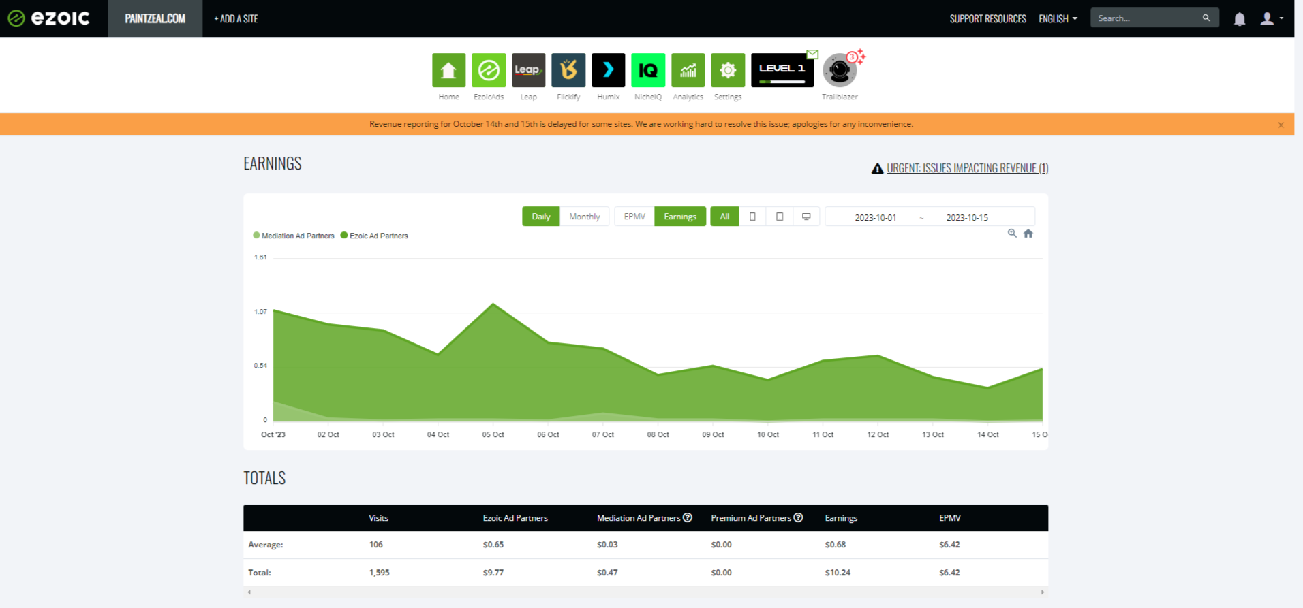Edit end date 2023-10-15

point(967,218)
